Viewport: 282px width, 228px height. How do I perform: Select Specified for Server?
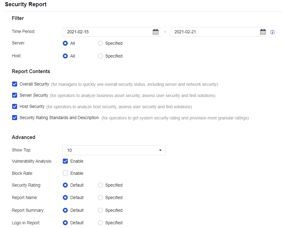(x=100, y=43)
